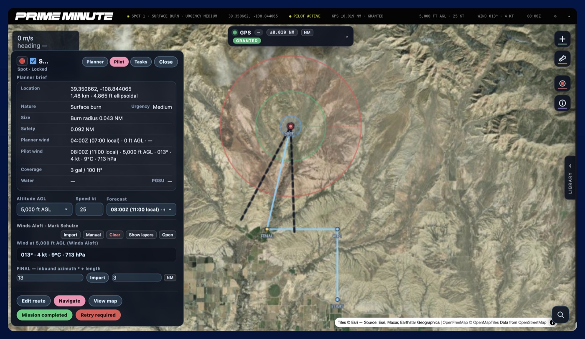The image size is (585, 339).
Task: Open the info icon on the map toolbar
Action: [562, 103]
